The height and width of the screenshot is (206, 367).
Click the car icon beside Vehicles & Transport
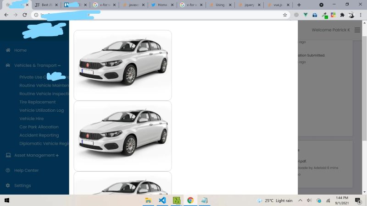coord(8,65)
